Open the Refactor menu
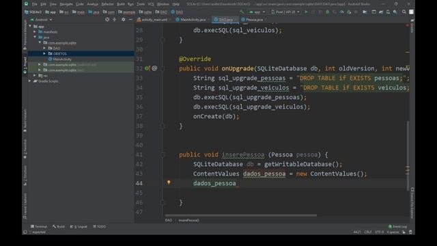437x246 pixels. point(107,4)
